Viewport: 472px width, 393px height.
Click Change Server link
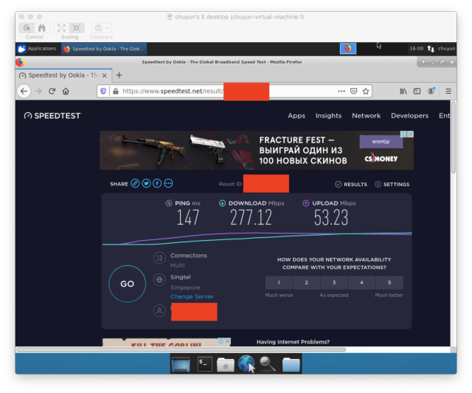pos(192,296)
